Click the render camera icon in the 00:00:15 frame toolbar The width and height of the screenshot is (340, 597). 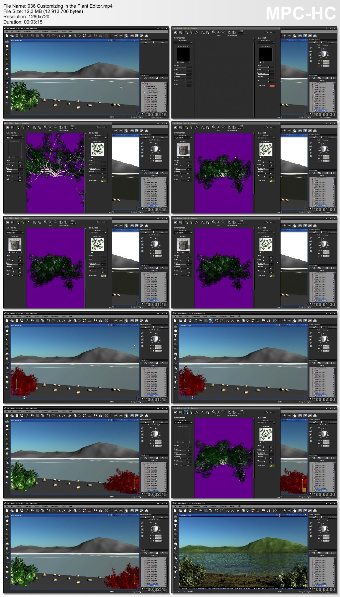click(x=146, y=36)
